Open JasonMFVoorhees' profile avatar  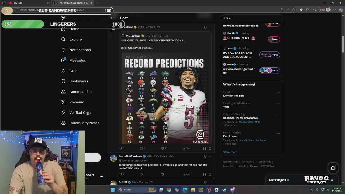coord(113,158)
